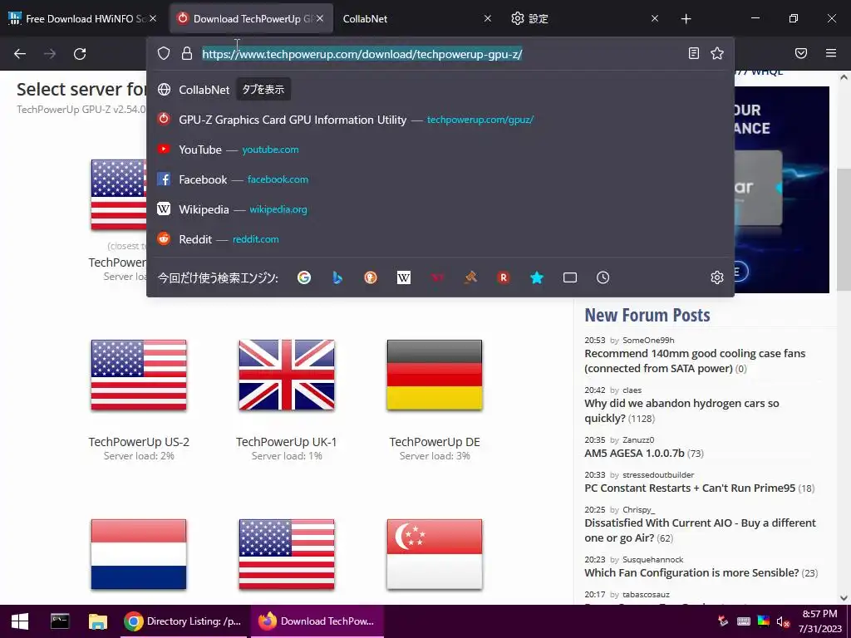Screen dimensions: 851x638
Task: Click the tracking protection shield icon
Action: pos(164,53)
